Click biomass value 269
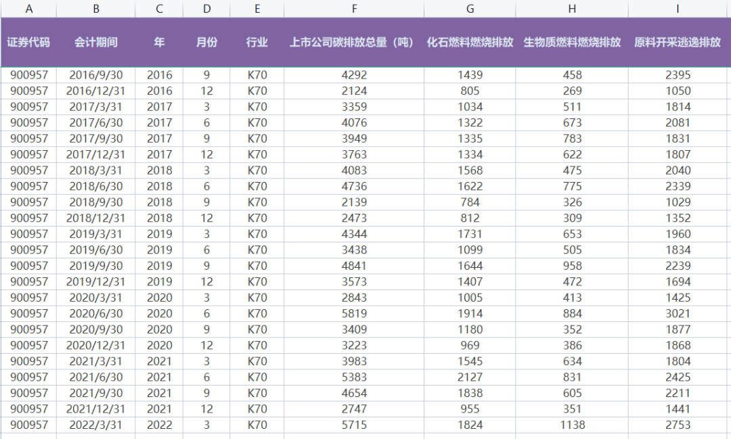Screen dimensions: 731x439 (x=571, y=91)
